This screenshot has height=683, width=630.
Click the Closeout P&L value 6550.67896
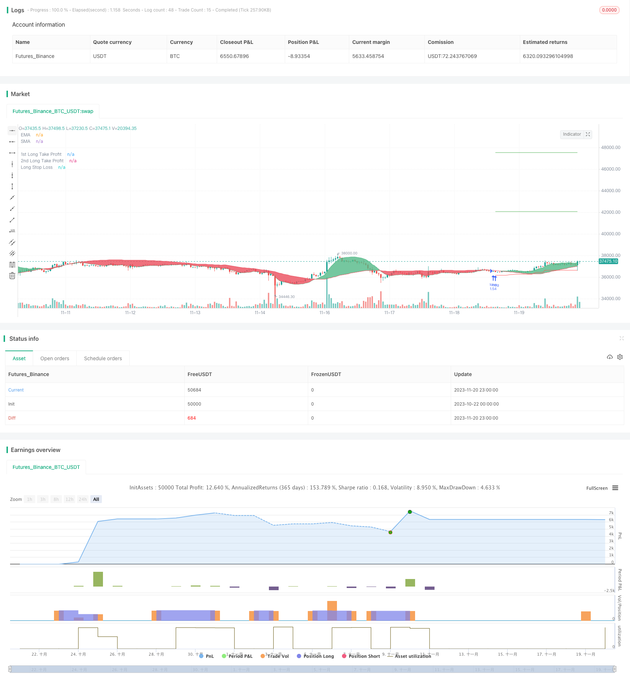click(x=234, y=56)
